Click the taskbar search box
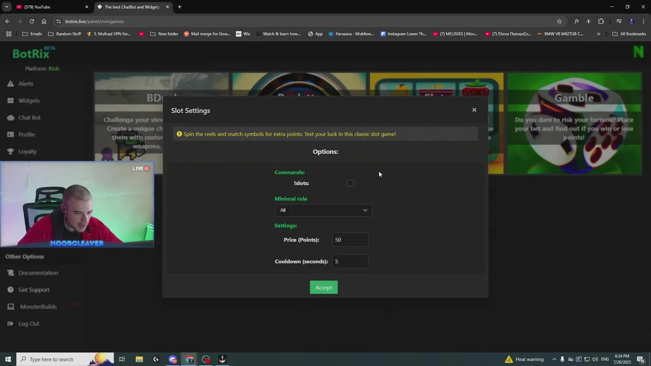This screenshot has width=651, height=366. coord(65,359)
